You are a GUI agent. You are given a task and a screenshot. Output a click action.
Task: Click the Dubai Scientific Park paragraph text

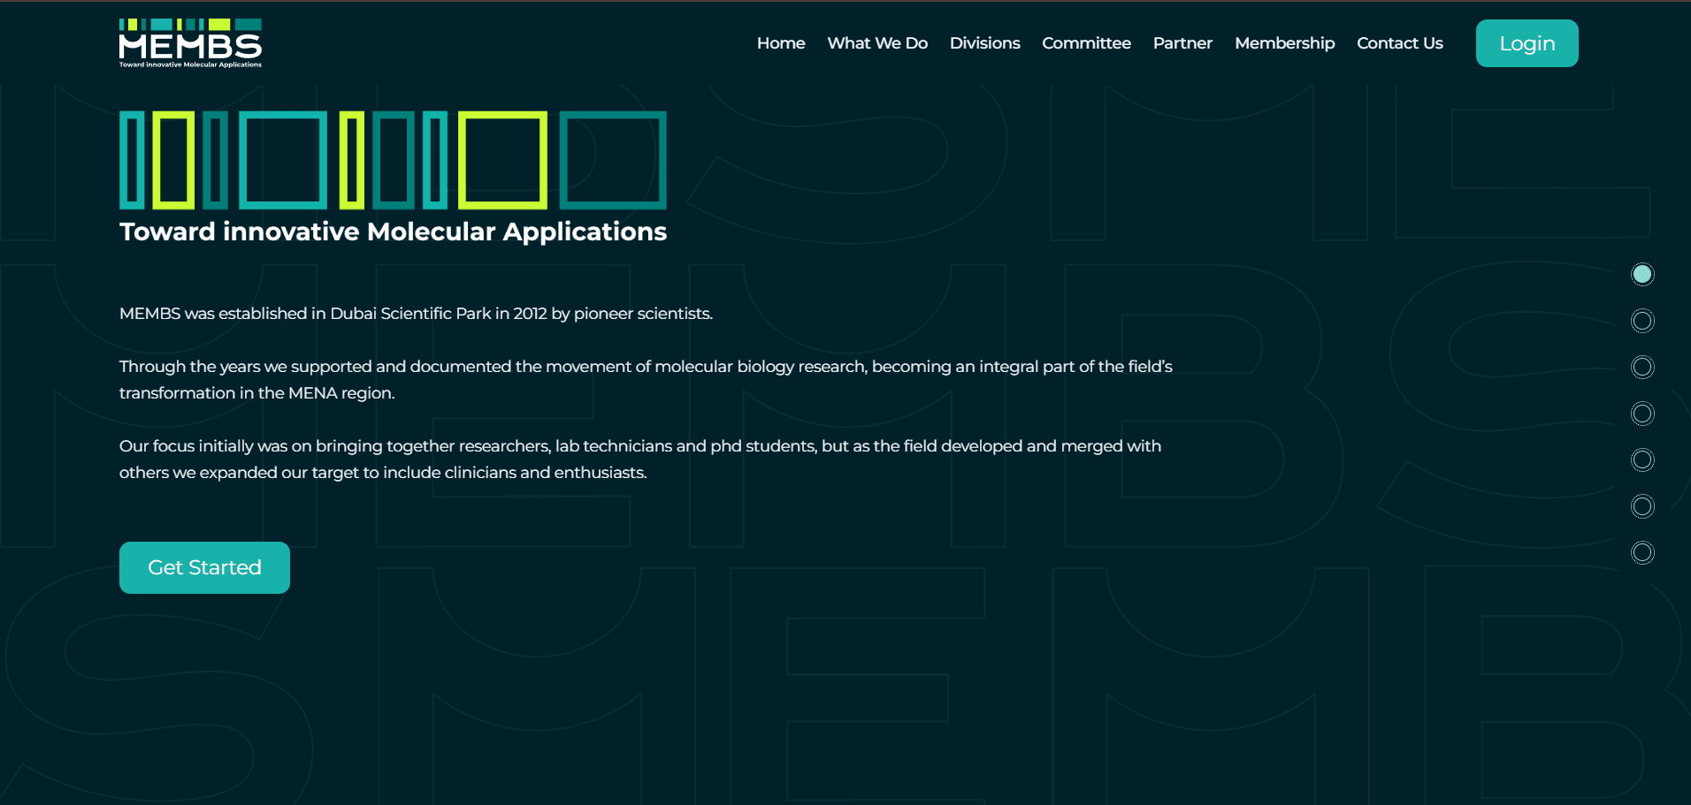(x=416, y=314)
